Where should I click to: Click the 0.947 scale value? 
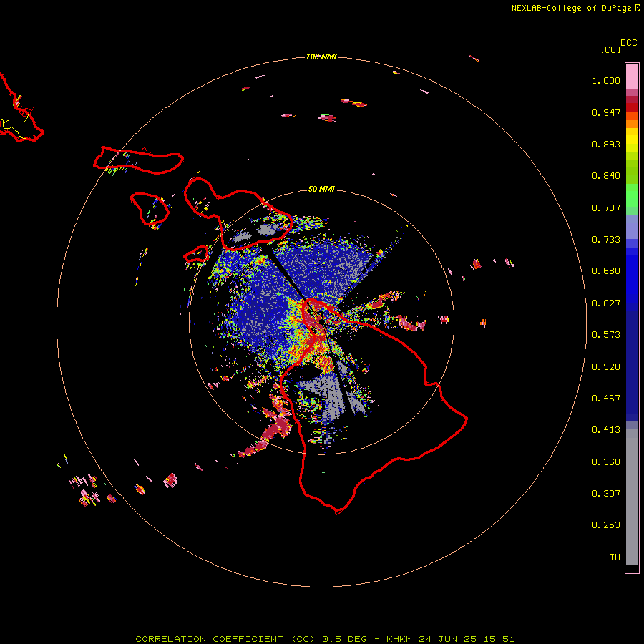pyautogui.click(x=606, y=112)
